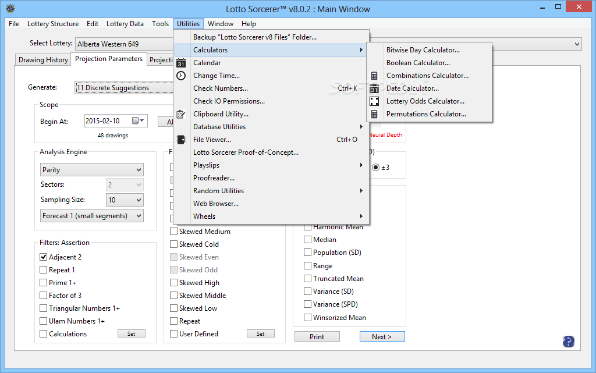Open the Sampling Size dropdown

point(125,200)
